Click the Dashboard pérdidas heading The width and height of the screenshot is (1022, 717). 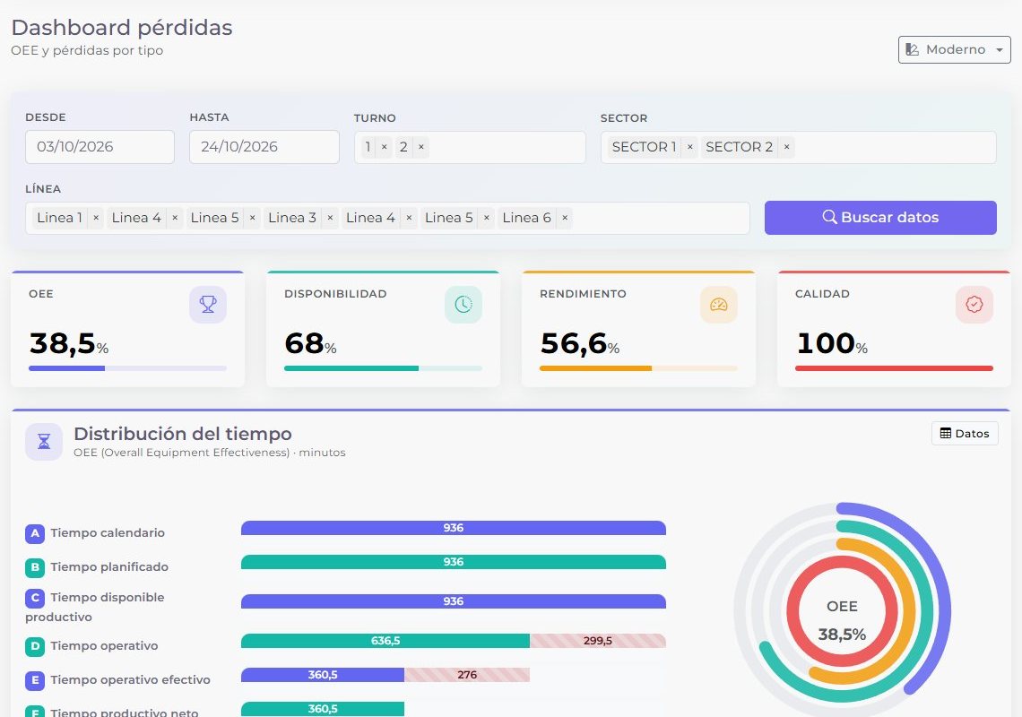click(x=122, y=28)
